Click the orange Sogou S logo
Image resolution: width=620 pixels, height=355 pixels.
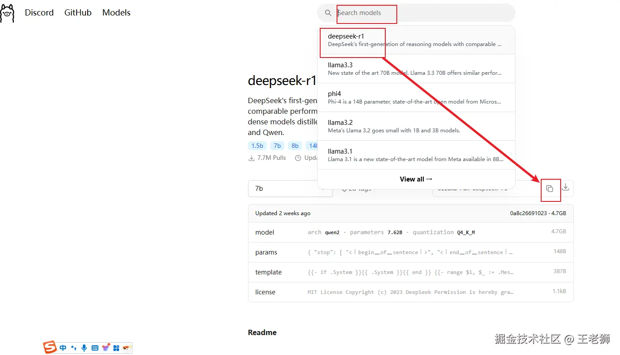tap(50, 347)
